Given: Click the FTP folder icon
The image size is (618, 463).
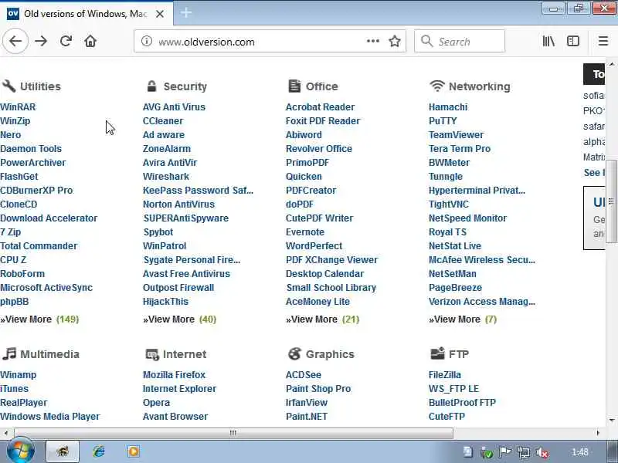Looking at the screenshot, I should (x=437, y=353).
